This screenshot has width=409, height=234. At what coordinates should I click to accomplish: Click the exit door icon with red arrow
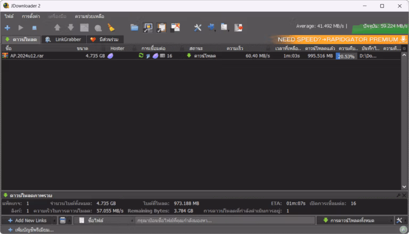pyautogui.click(x=239, y=28)
